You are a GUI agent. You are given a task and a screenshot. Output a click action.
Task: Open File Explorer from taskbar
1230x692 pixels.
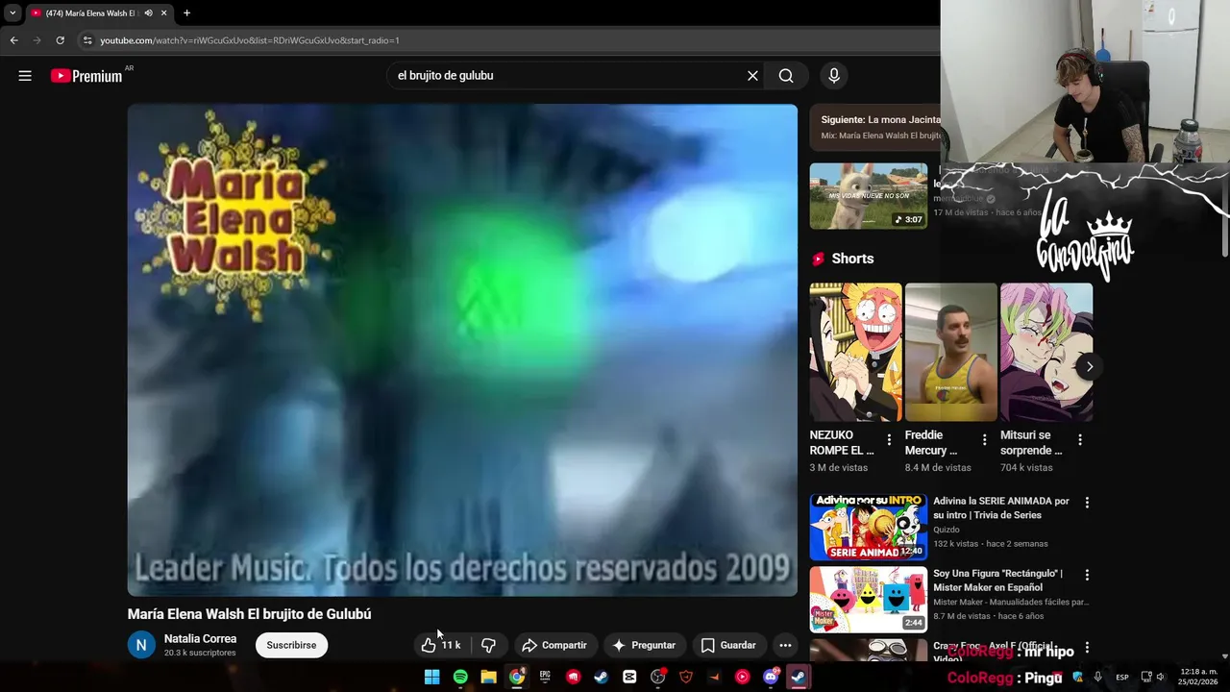488,677
